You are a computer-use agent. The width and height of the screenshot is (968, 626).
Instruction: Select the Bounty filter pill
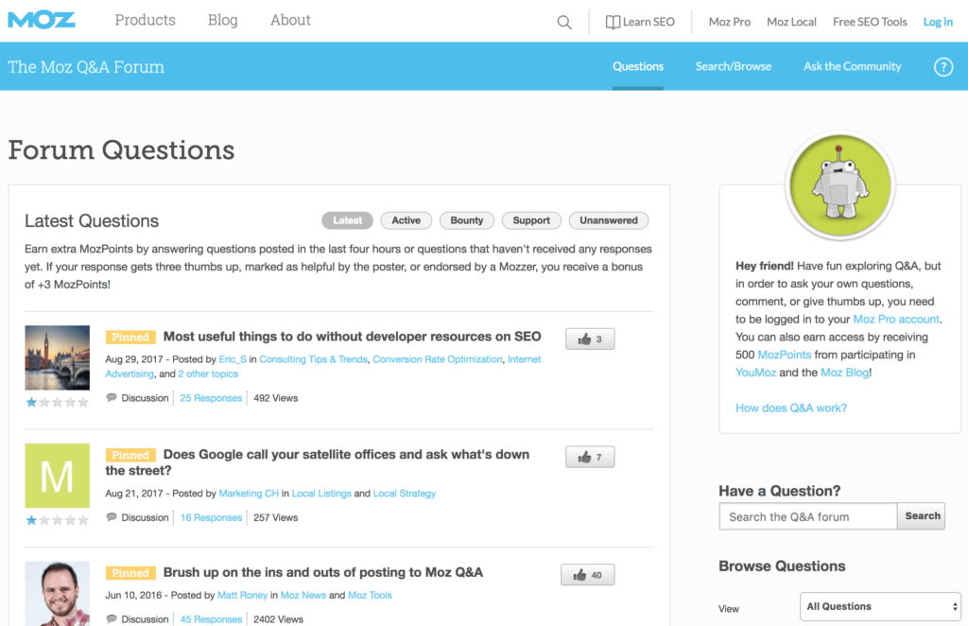(467, 220)
